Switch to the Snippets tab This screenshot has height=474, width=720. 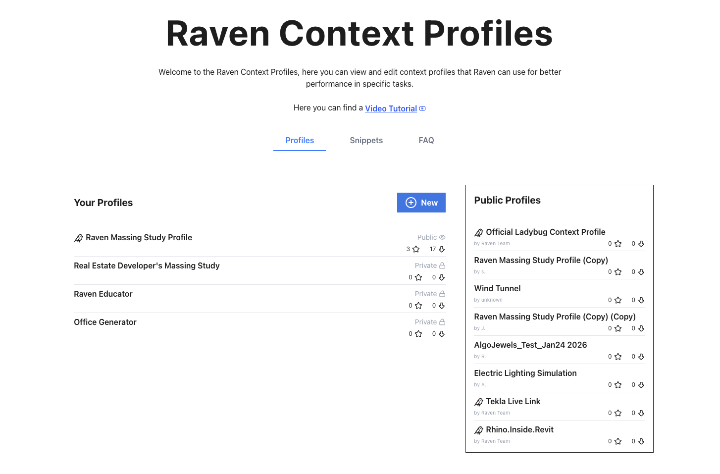pyautogui.click(x=366, y=140)
